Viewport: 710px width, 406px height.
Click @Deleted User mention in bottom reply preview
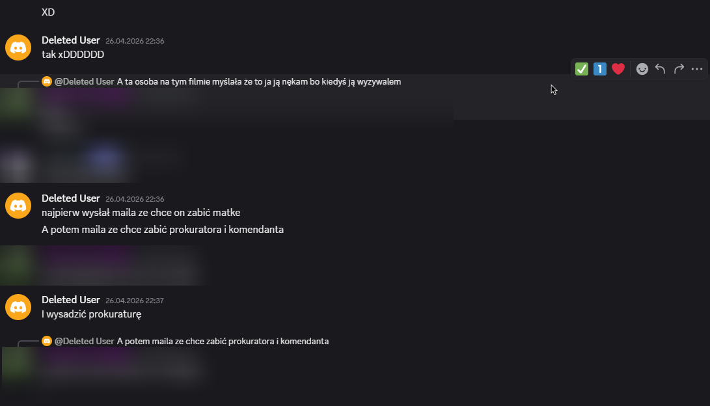point(84,342)
